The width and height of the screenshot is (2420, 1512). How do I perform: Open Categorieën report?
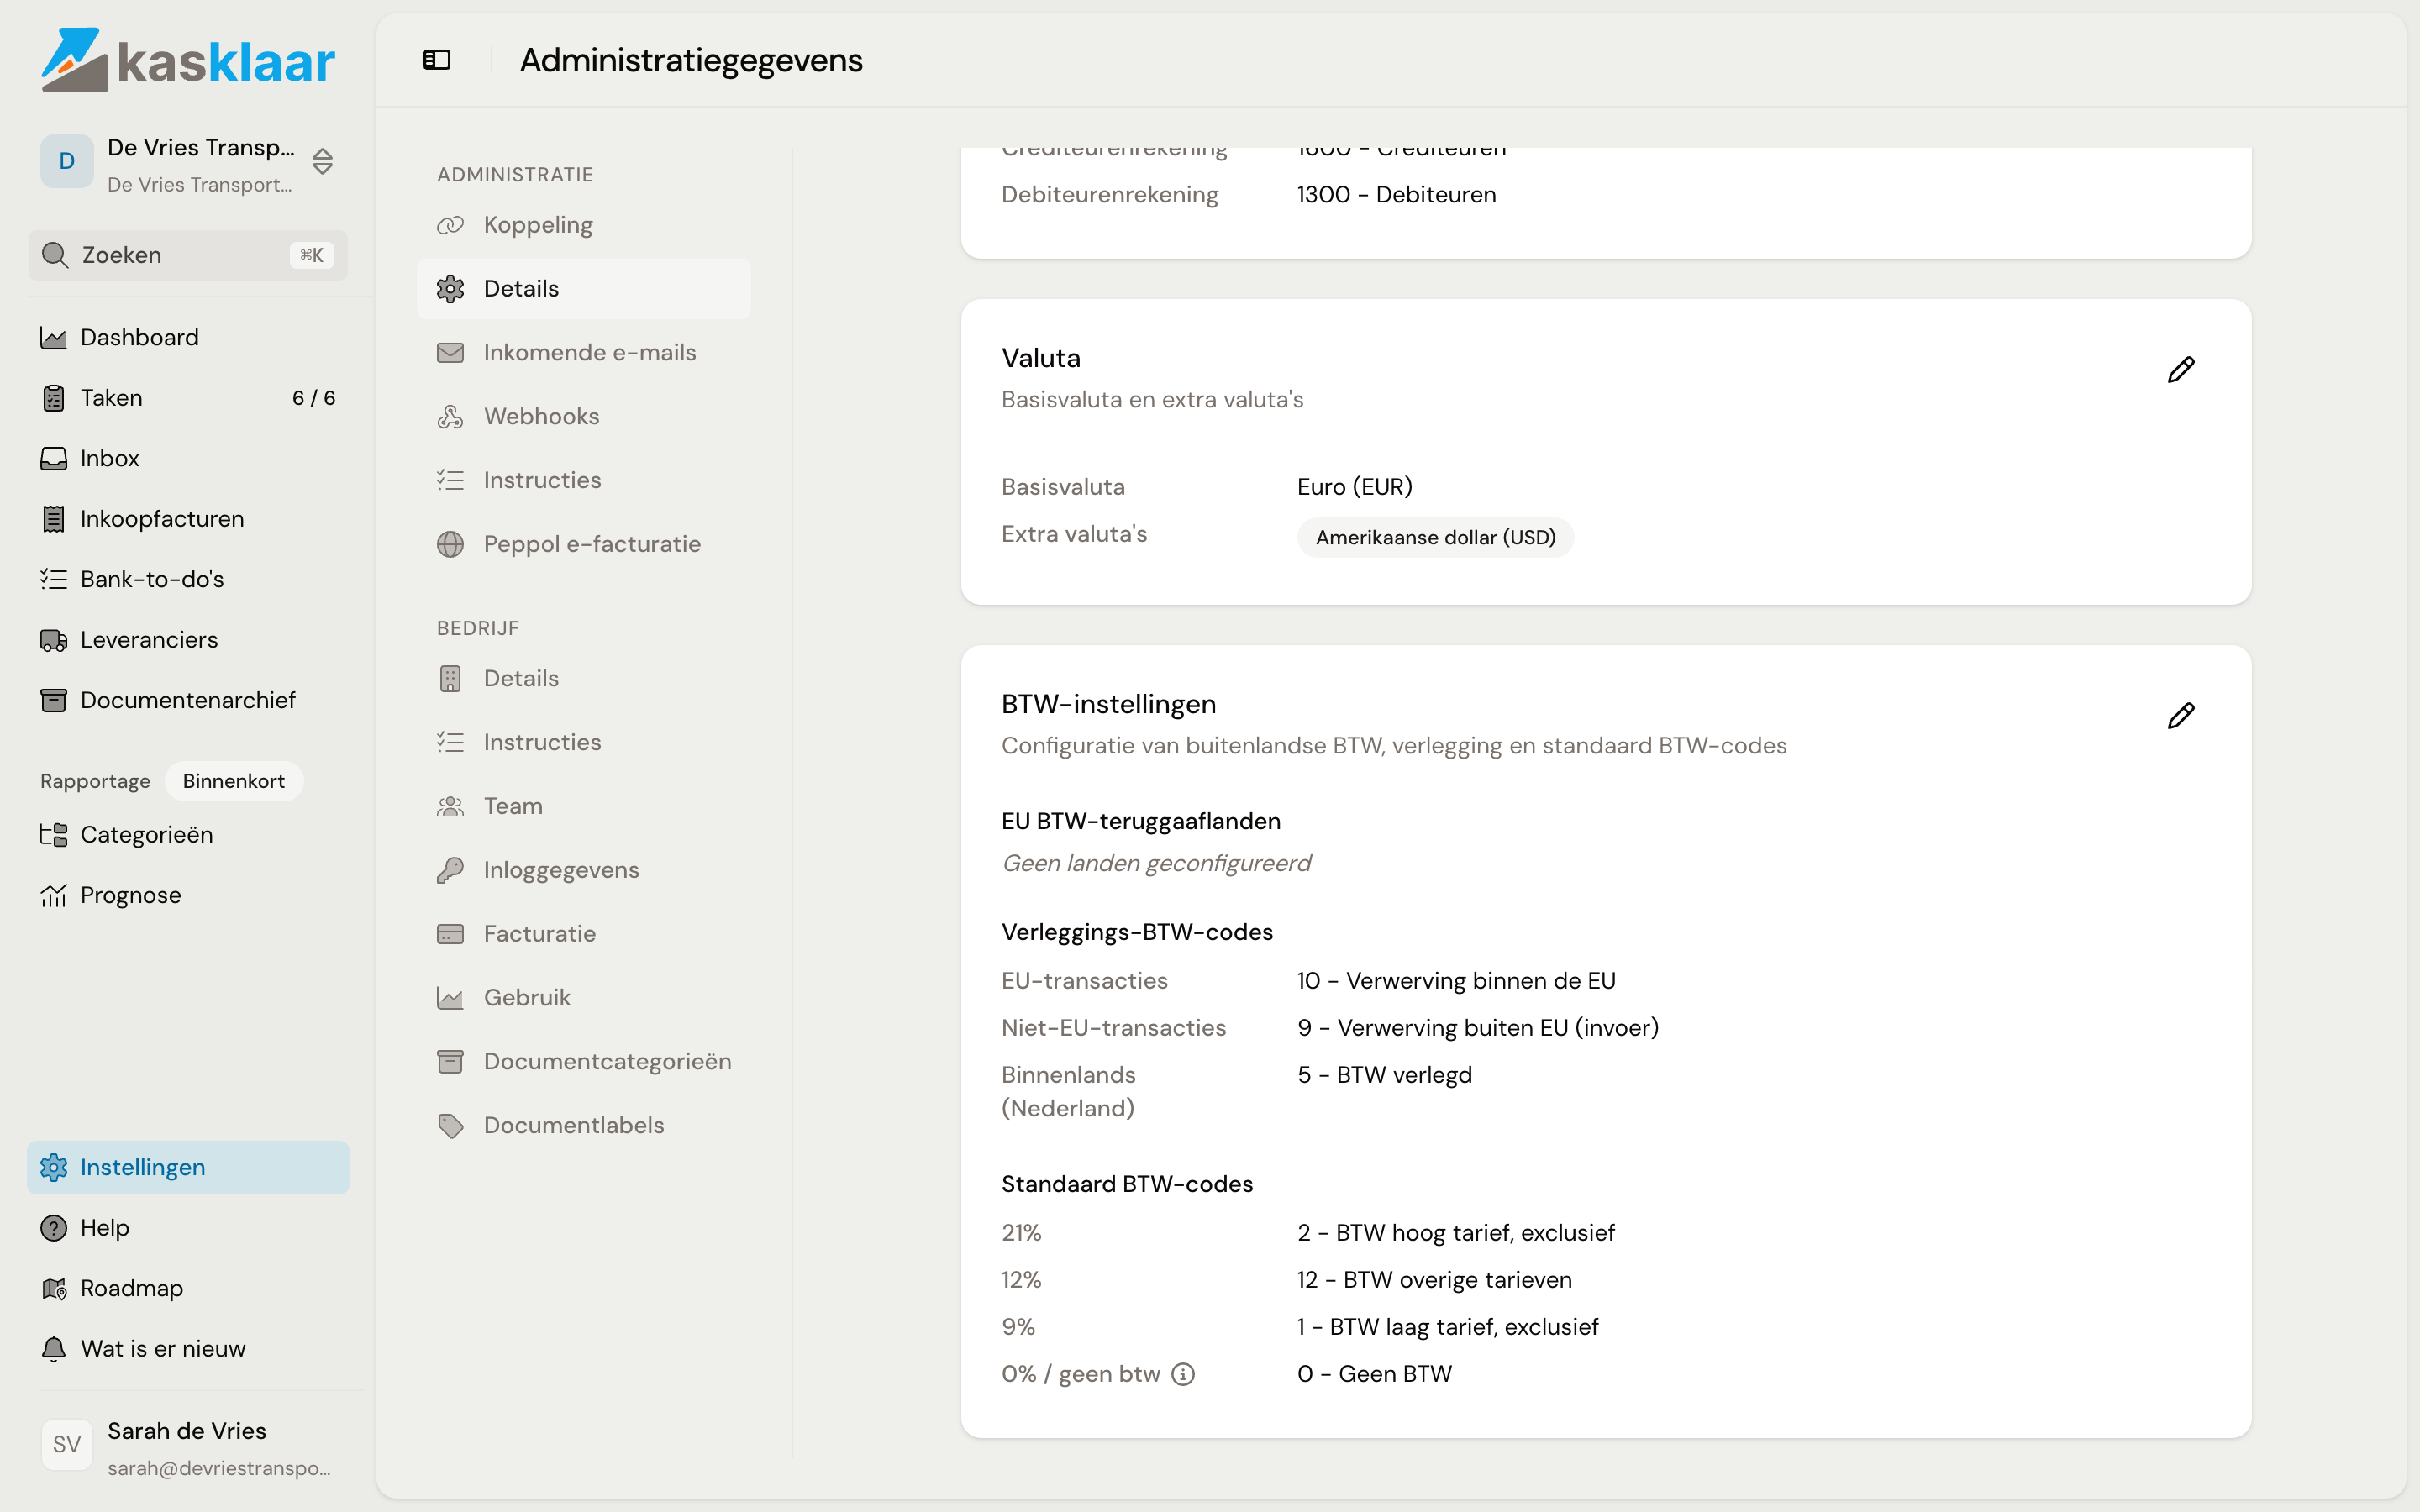coord(188,835)
